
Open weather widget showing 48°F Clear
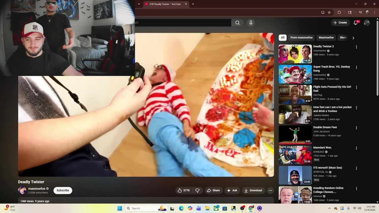coord(9,208)
